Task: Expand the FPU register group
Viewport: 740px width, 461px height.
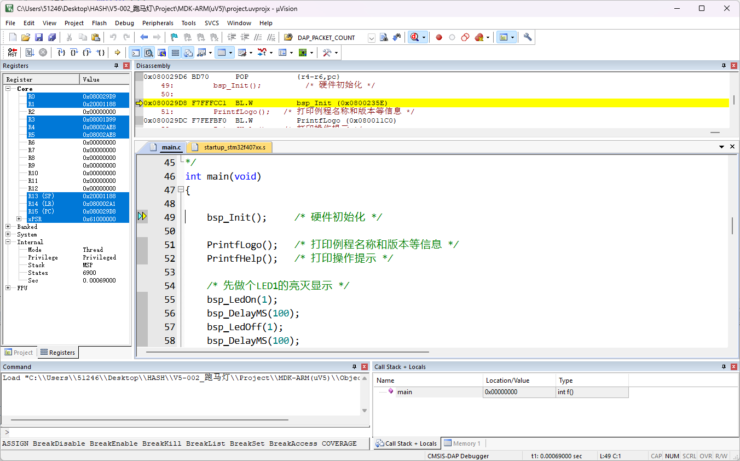Action: 8,288
